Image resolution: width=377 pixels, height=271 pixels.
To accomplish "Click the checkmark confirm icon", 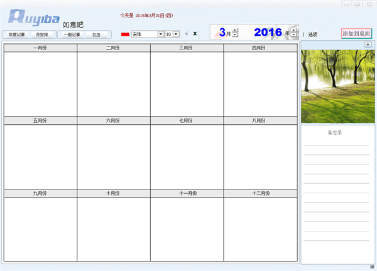I will tap(187, 34).
